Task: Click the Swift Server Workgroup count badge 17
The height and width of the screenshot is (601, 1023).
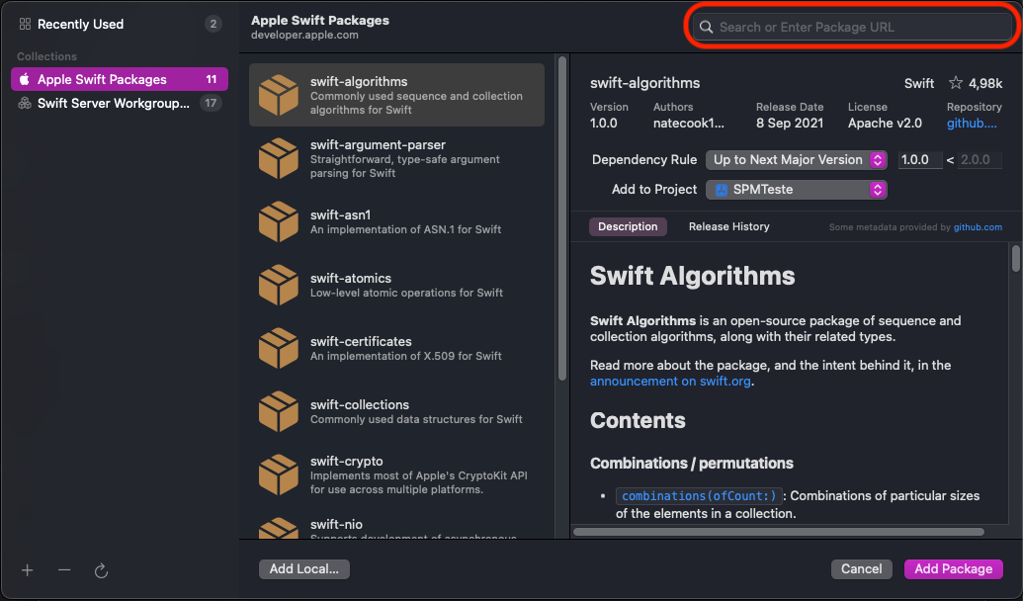Action: (x=211, y=103)
